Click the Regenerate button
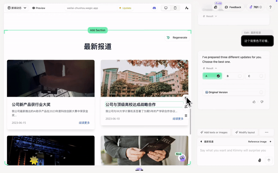 click(177, 37)
